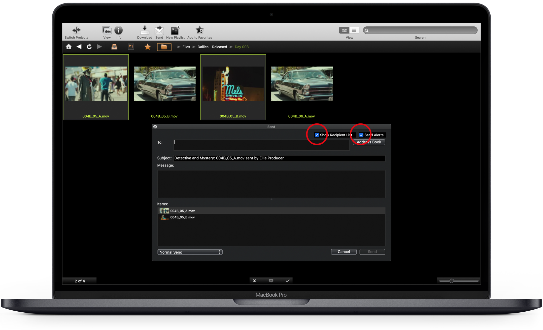Click the Download toolbar icon
543x330 pixels.
(x=144, y=30)
